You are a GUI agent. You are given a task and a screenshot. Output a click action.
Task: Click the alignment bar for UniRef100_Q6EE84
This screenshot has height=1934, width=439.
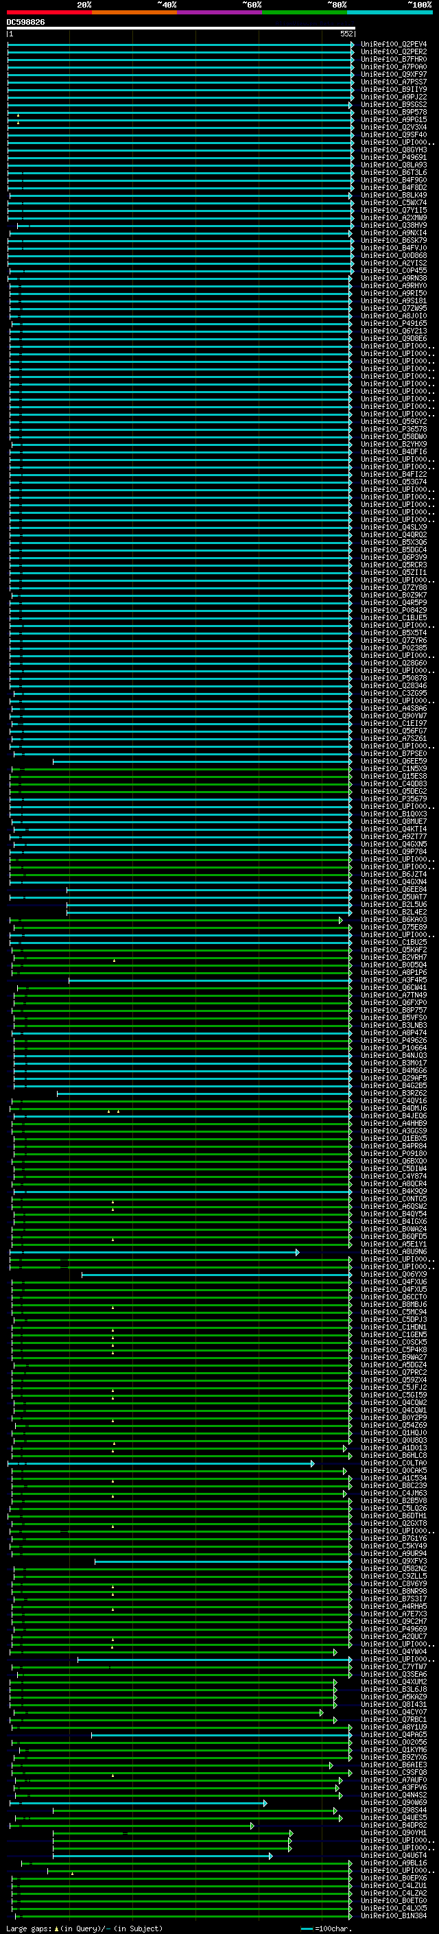pyautogui.click(x=209, y=890)
